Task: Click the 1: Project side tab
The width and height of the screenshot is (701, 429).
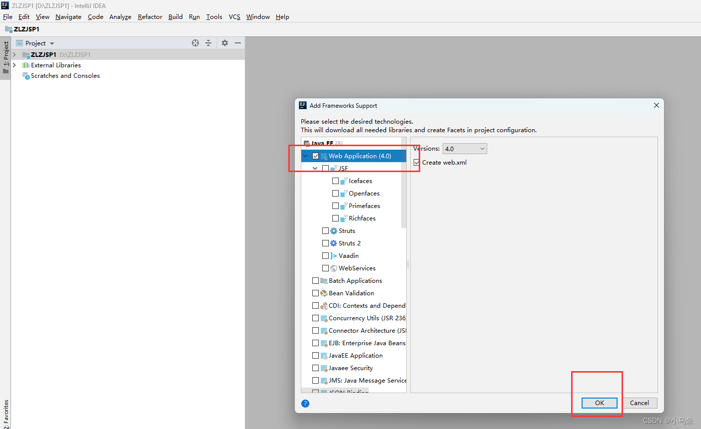Action: (5, 57)
